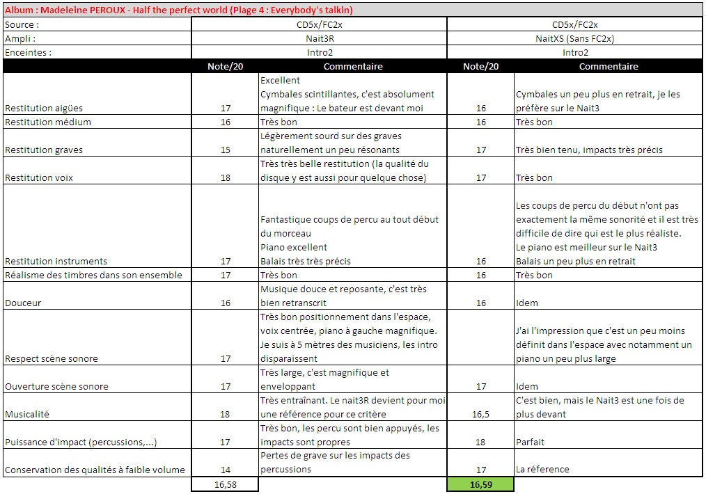This screenshot has height=494, width=706.
Task: Click the green average cell 16,59
Action: [480, 484]
